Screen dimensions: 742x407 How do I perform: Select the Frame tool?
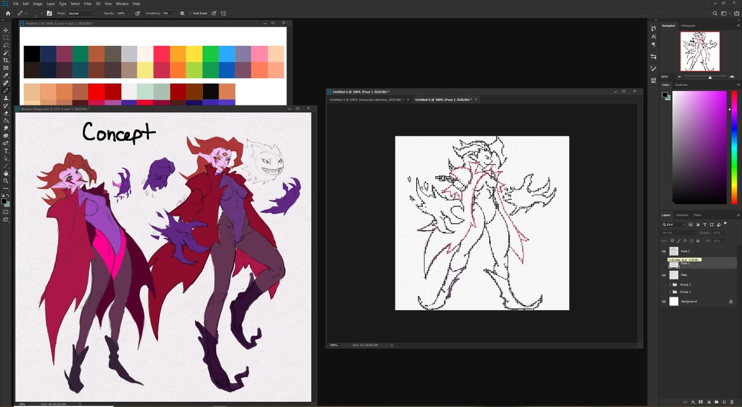[6, 67]
